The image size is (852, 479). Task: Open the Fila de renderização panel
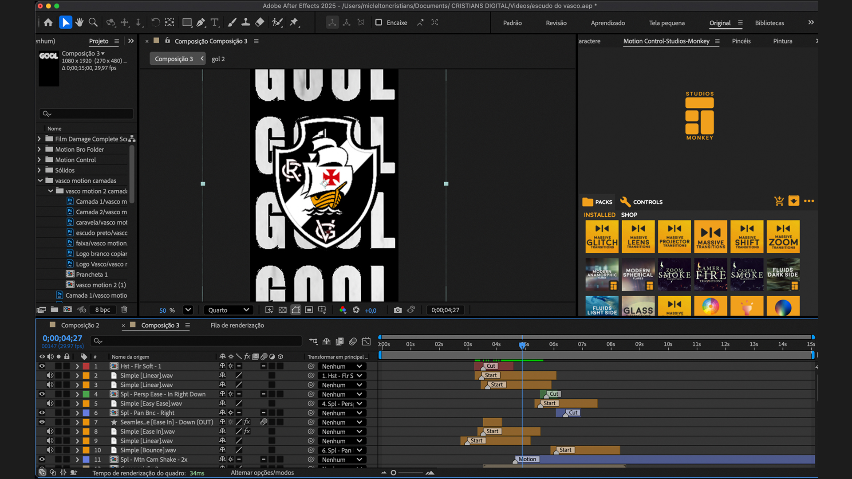237,325
